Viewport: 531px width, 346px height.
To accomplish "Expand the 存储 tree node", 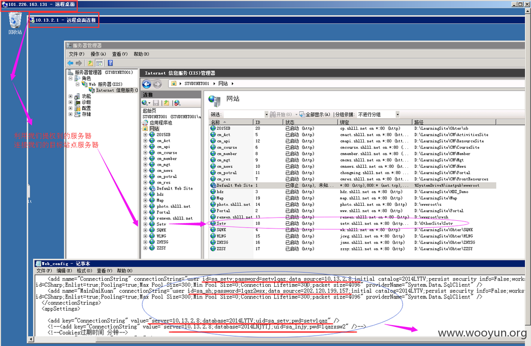I will point(71,114).
